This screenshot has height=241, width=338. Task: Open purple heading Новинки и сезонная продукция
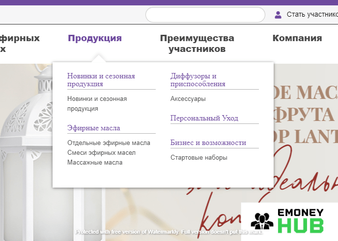(101, 80)
